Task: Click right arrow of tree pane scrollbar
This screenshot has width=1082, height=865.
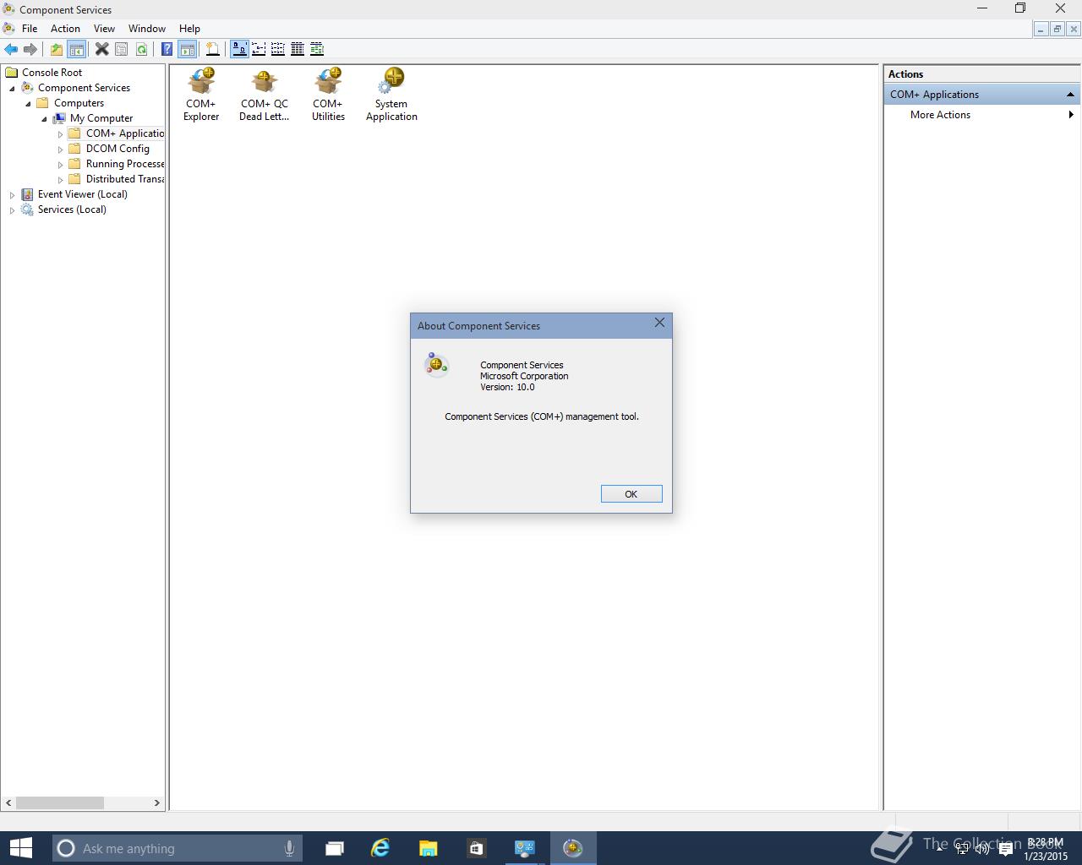Action: (156, 802)
